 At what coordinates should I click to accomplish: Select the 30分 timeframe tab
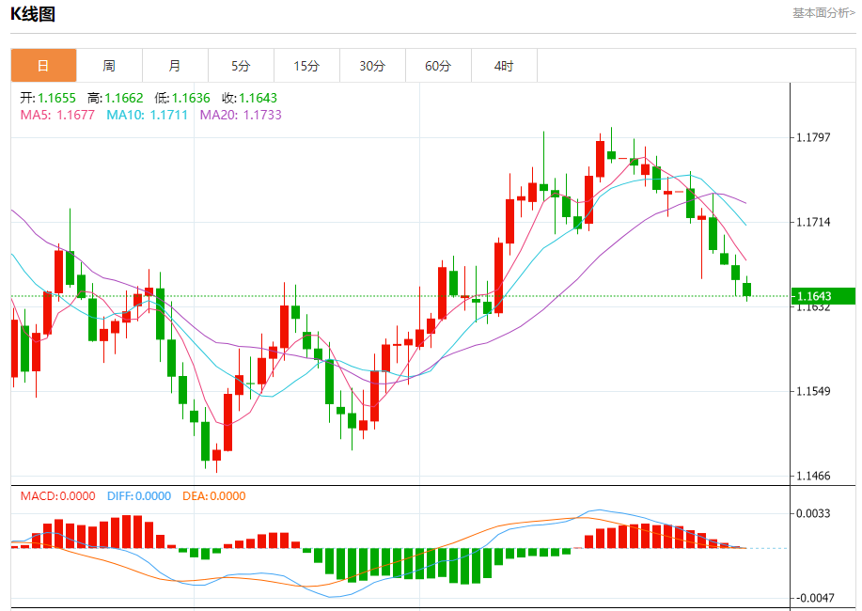[x=372, y=66]
